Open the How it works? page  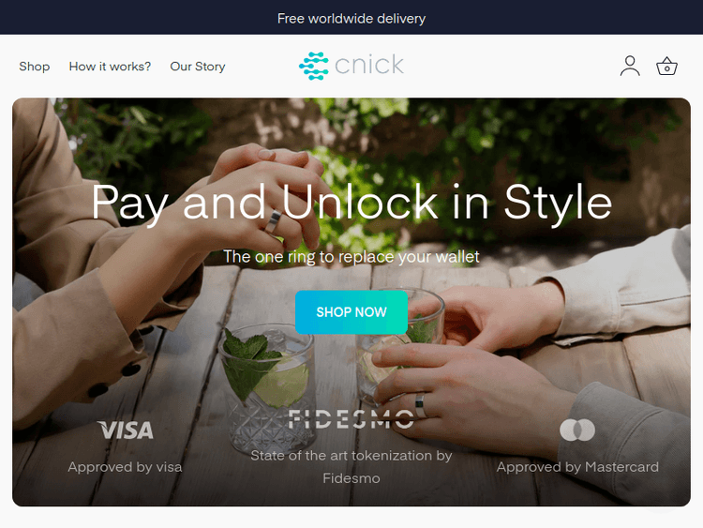(110, 67)
